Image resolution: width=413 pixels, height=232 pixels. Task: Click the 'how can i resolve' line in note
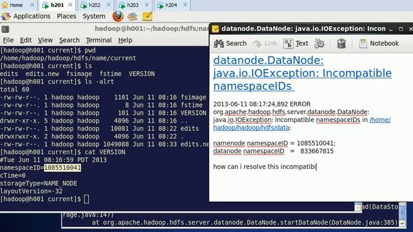[x=265, y=167]
